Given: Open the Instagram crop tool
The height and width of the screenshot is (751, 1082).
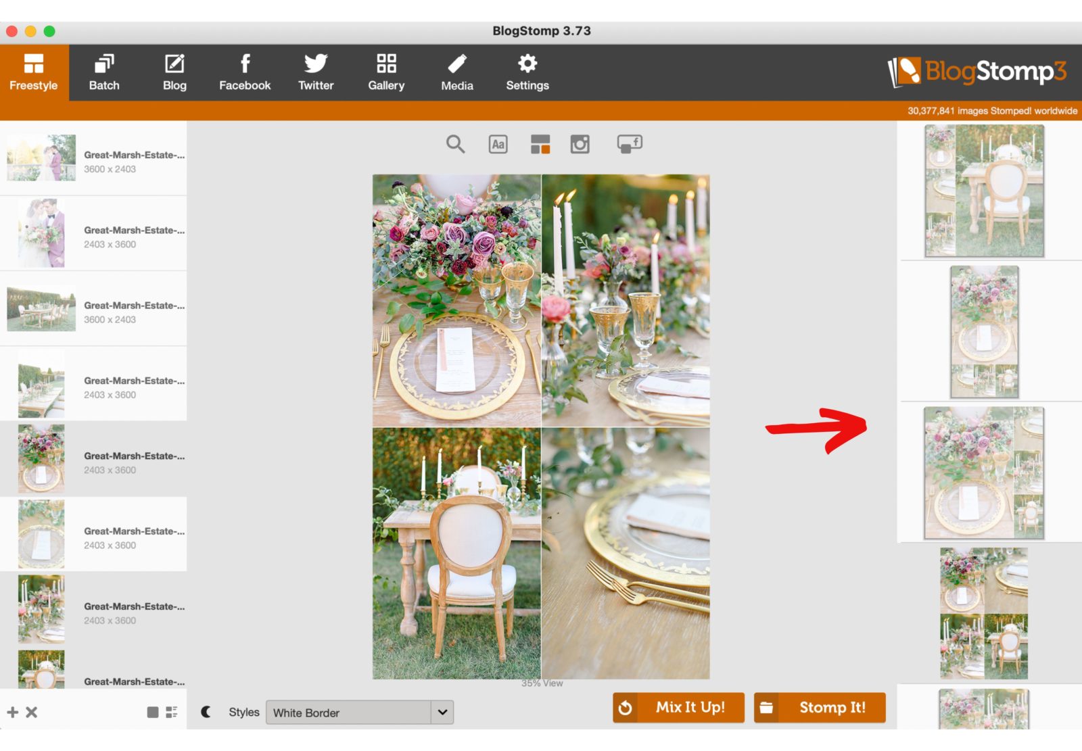Looking at the screenshot, I should coord(580,143).
